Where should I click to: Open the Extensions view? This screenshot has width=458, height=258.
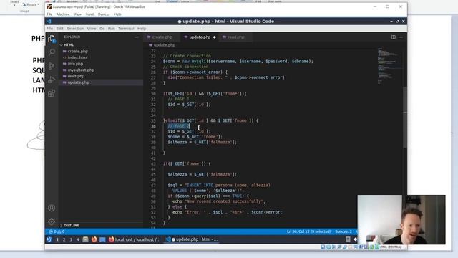(52, 93)
